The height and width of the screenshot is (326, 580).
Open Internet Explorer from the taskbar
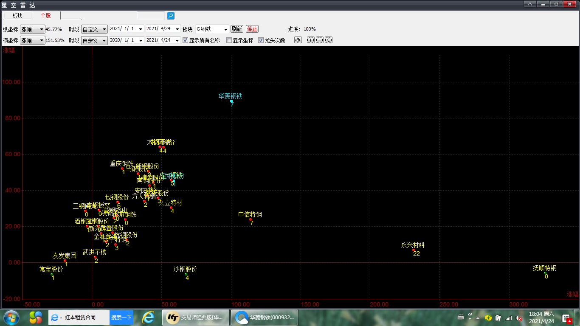click(148, 318)
